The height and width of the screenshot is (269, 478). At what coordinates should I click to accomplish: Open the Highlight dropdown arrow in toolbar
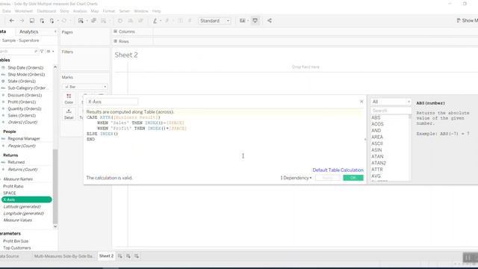point(161,21)
